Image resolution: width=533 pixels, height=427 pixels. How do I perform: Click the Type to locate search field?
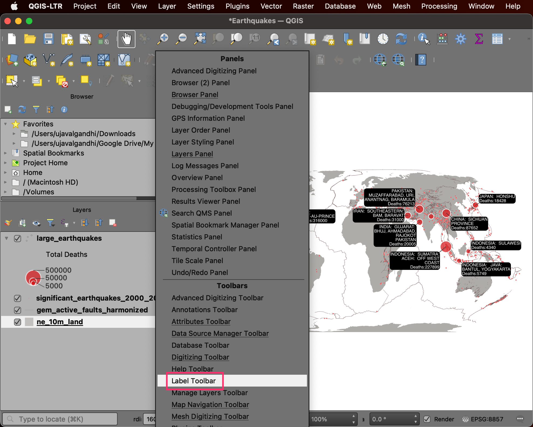(60, 419)
